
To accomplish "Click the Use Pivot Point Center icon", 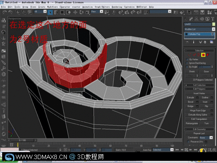I will coord(107,12).
